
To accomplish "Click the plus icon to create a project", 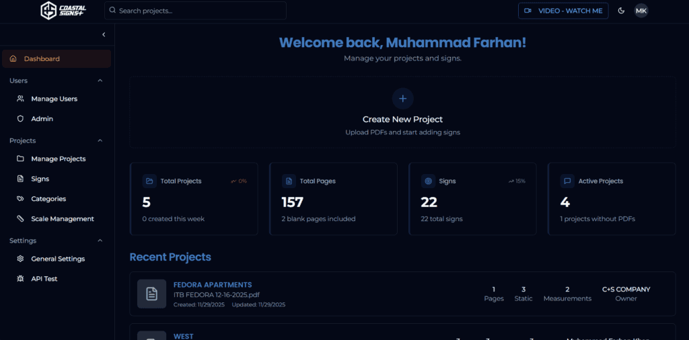I will click(x=402, y=98).
